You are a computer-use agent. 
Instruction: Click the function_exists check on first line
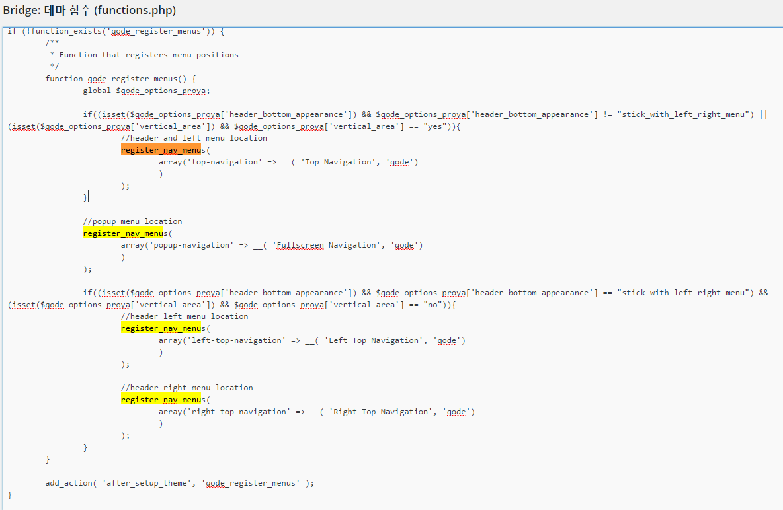116,31
